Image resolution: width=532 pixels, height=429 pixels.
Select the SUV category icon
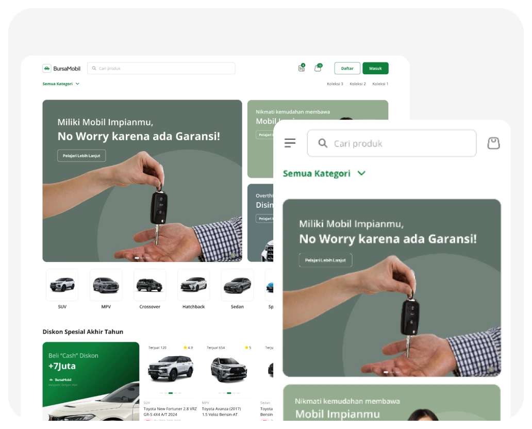(62, 285)
